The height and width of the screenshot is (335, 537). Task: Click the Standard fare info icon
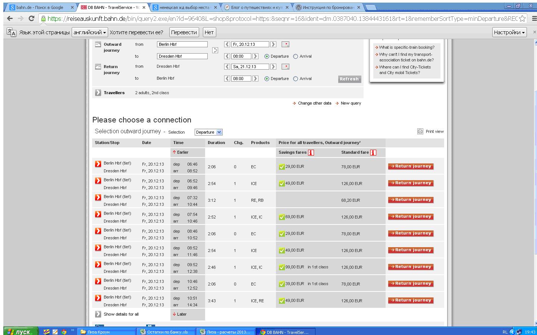(x=373, y=152)
